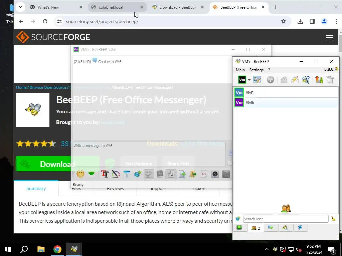Toggle the music note sound button in chat toolbar

tap(171, 174)
